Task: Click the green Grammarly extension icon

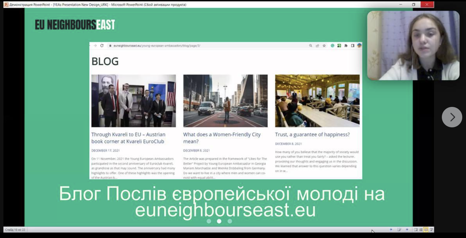Action: [x=333, y=46]
